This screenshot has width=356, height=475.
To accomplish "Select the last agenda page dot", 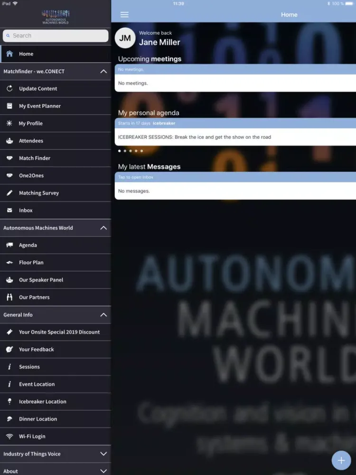I will (x=141, y=151).
